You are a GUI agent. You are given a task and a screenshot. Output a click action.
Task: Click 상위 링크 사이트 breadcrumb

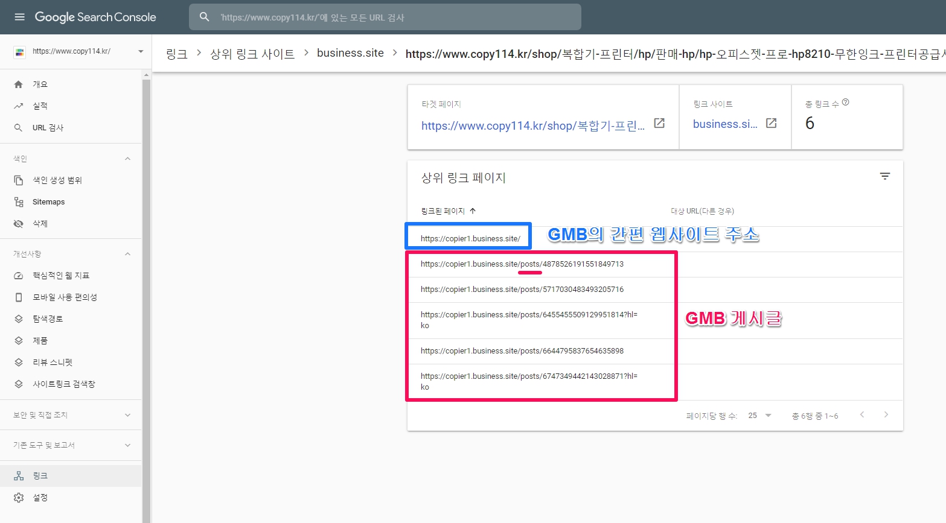coord(252,54)
